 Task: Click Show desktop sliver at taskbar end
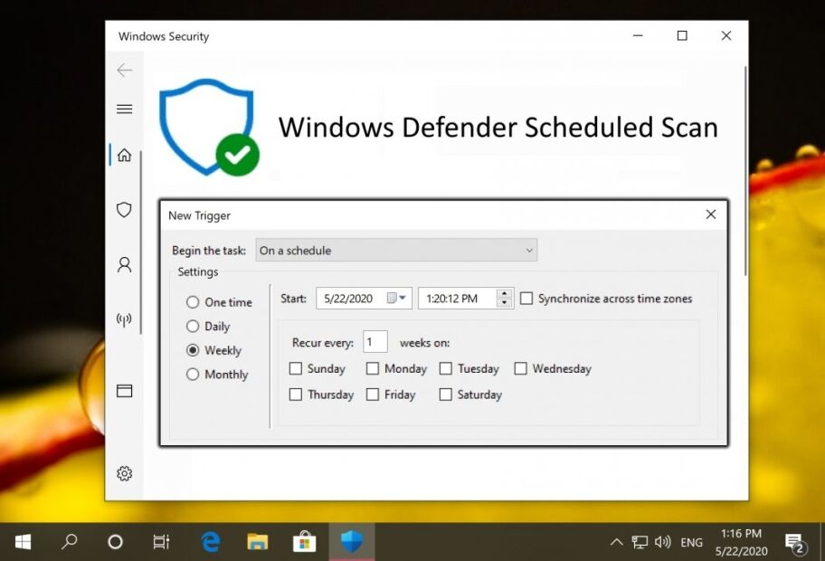pos(822,542)
